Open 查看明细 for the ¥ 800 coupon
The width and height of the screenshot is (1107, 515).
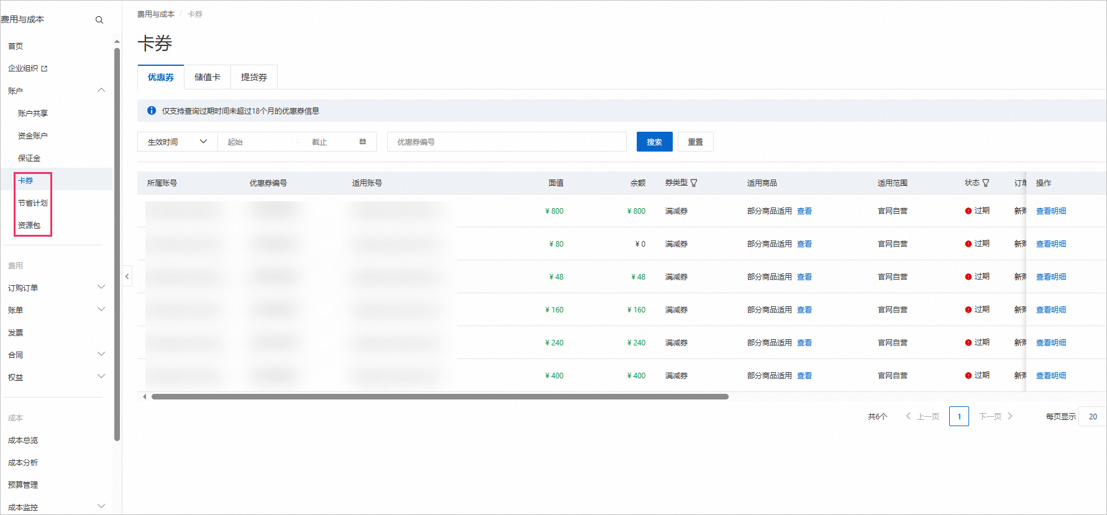[x=1051, y=211]
